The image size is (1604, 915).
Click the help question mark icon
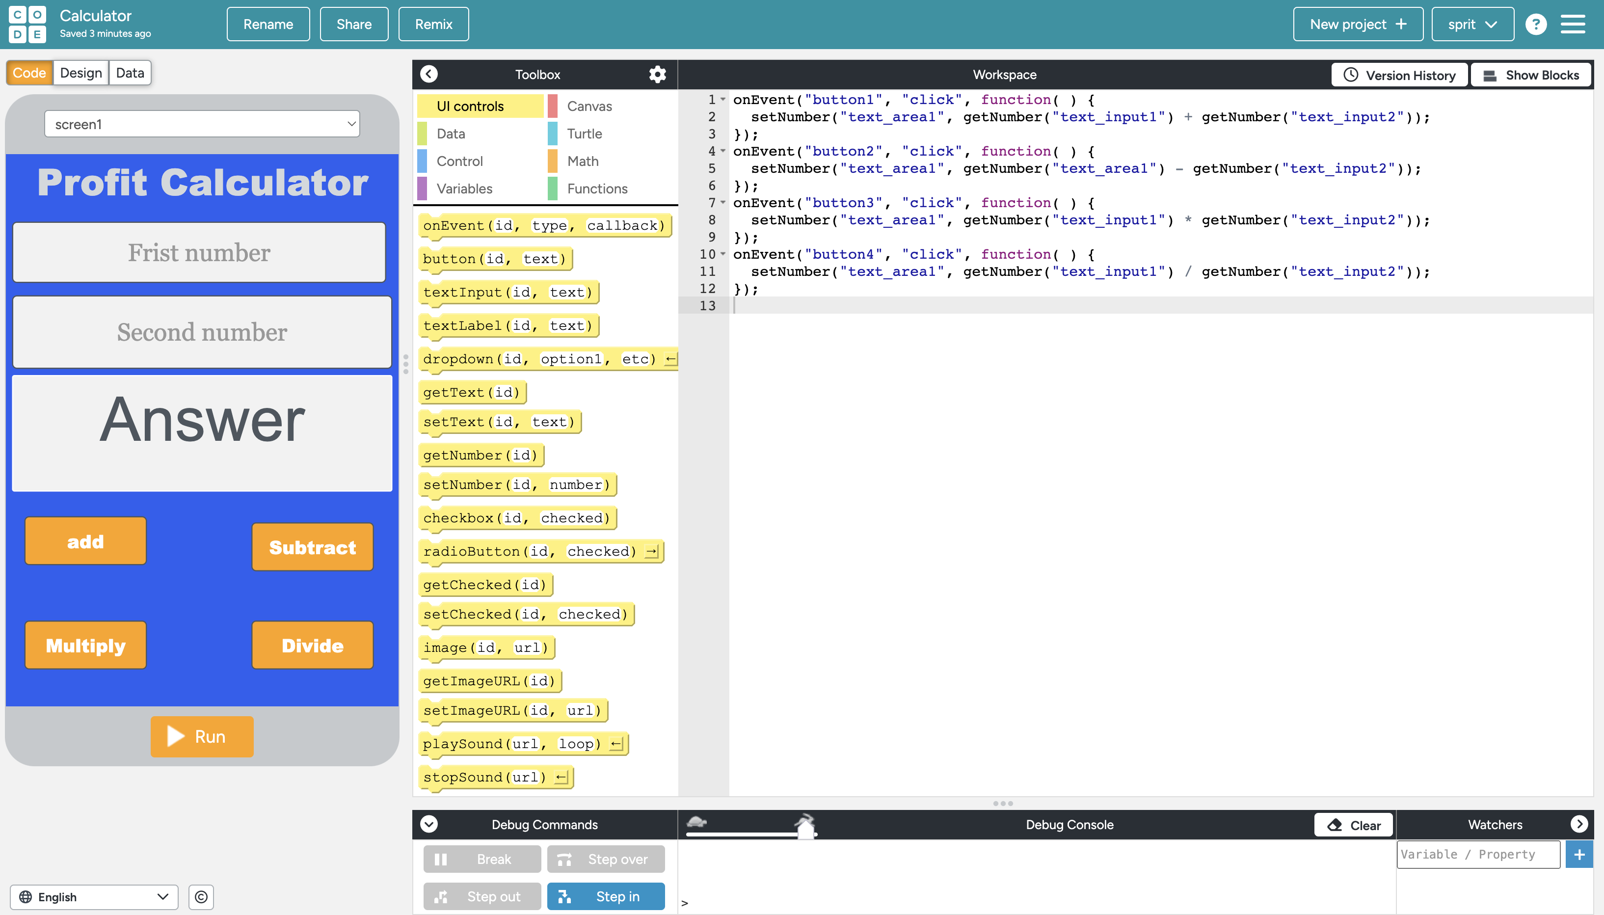coord(1535,25)
